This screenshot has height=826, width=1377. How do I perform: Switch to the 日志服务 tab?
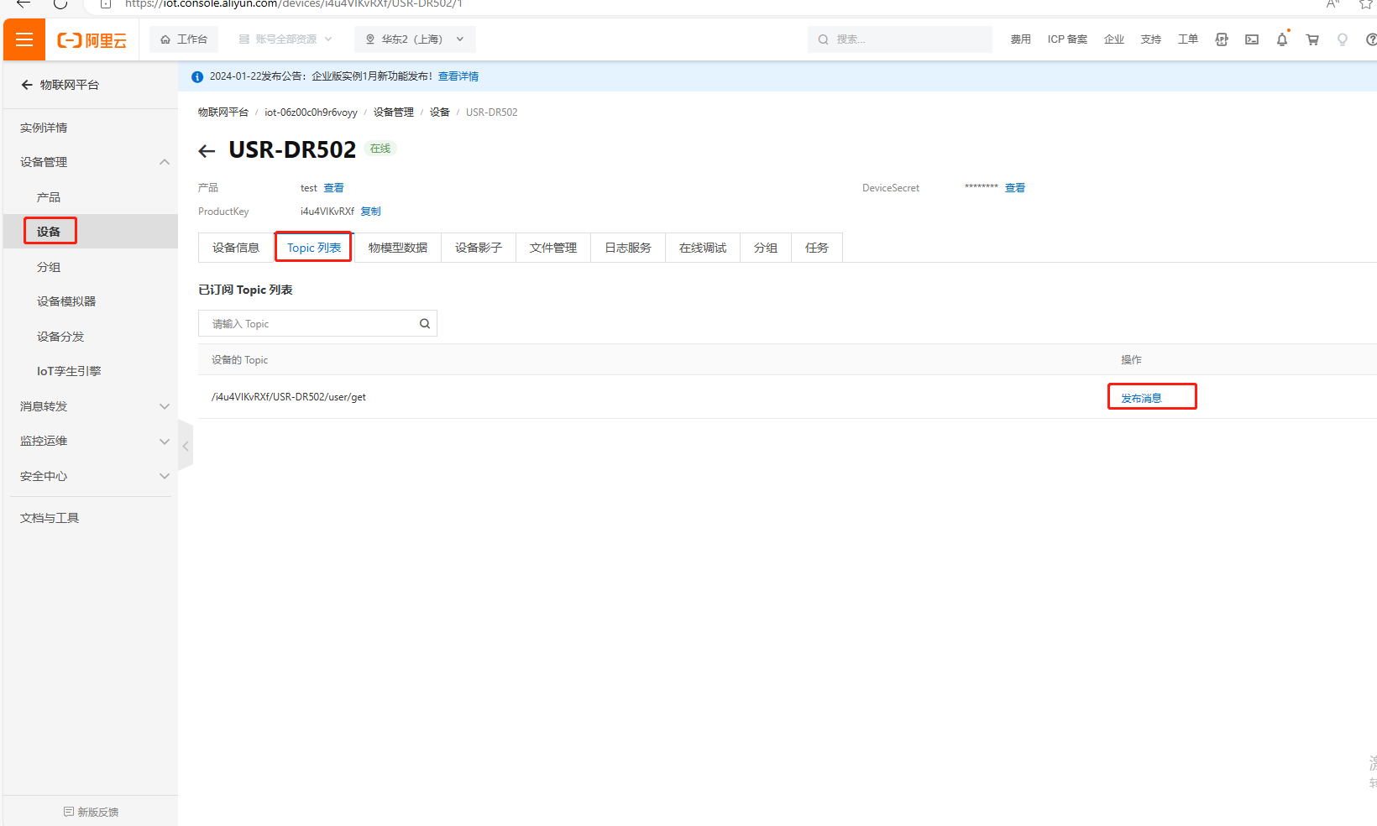(627, 248)
